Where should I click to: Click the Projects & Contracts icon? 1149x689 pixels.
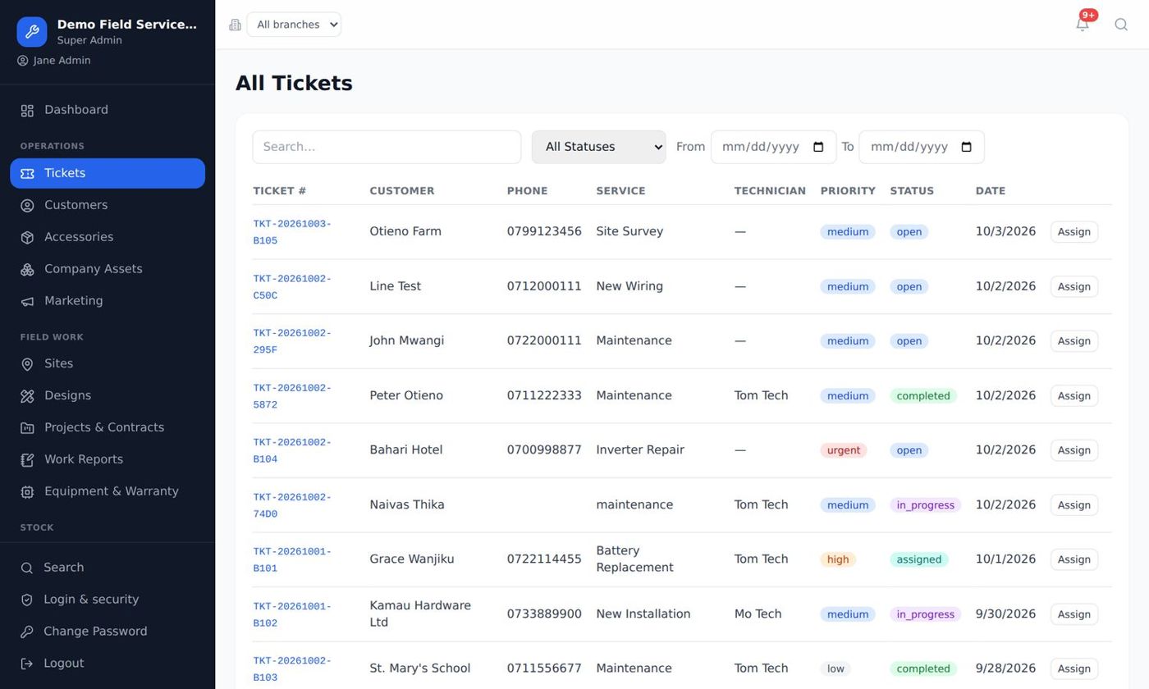(x=27, y=428)
